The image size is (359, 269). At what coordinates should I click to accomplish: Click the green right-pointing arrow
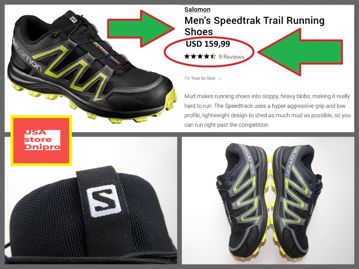(141, 29)
